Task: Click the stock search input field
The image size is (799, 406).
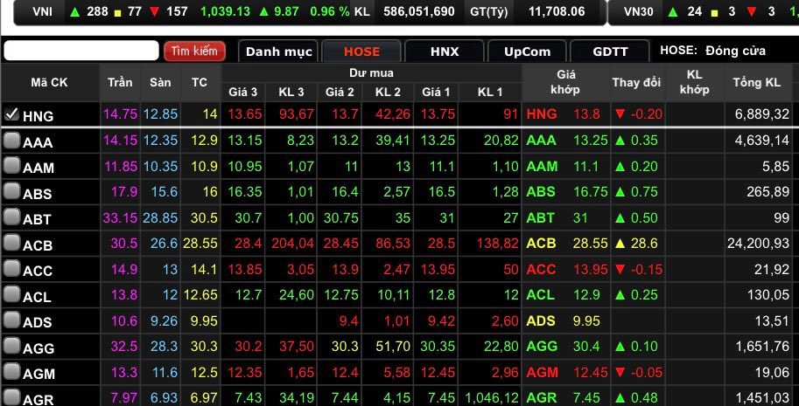Action: tap(81, 52)
